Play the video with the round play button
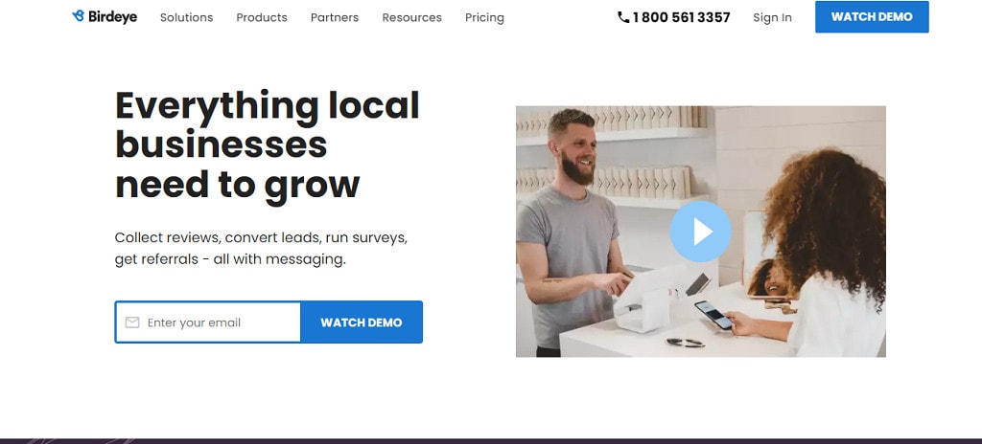The height and width of the screenshot is (444, 982). click(700, 232)
